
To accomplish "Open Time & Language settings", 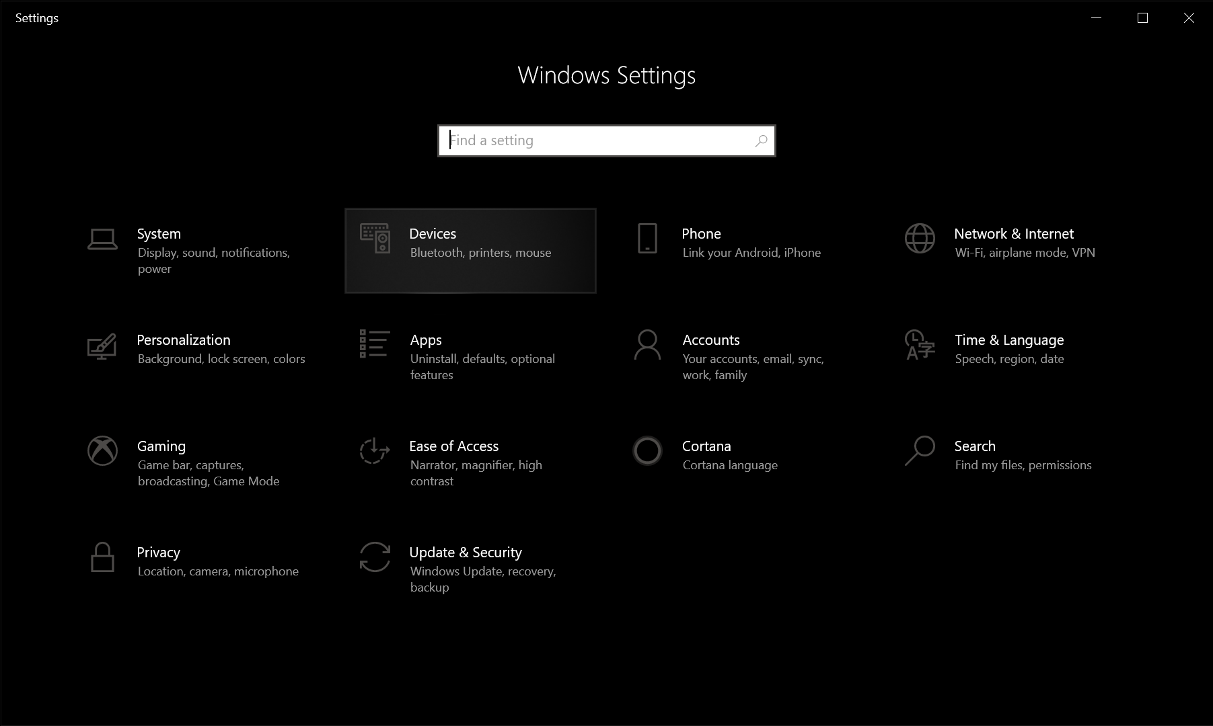I will point(1008,348).
